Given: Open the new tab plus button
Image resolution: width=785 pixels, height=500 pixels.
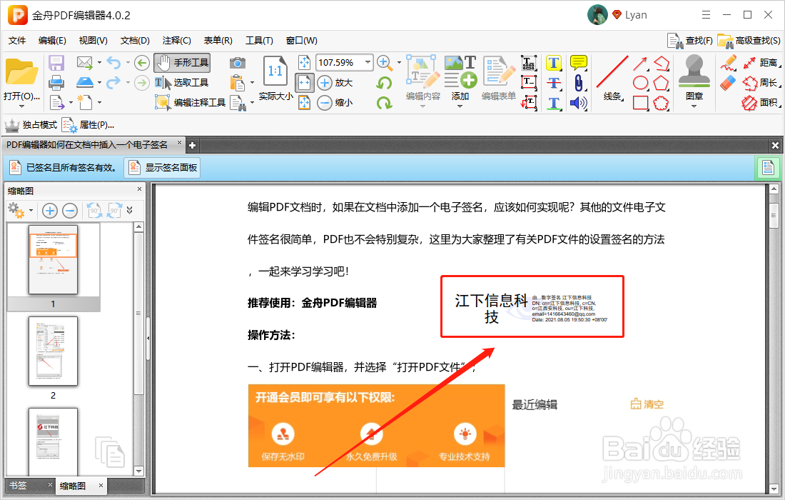Looking at the screenshot, I should coord(192,145).
